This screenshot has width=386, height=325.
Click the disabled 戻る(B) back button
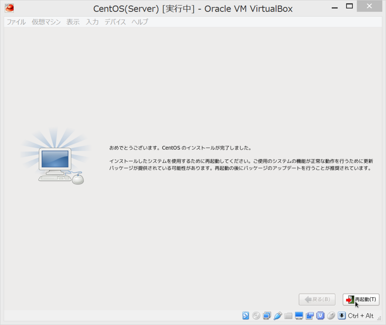(317, 299)
